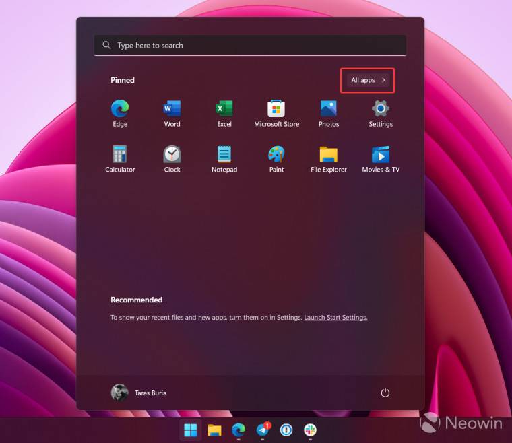Launch the Clock app
Screen dimensions: 512x443
coord(172,159)
